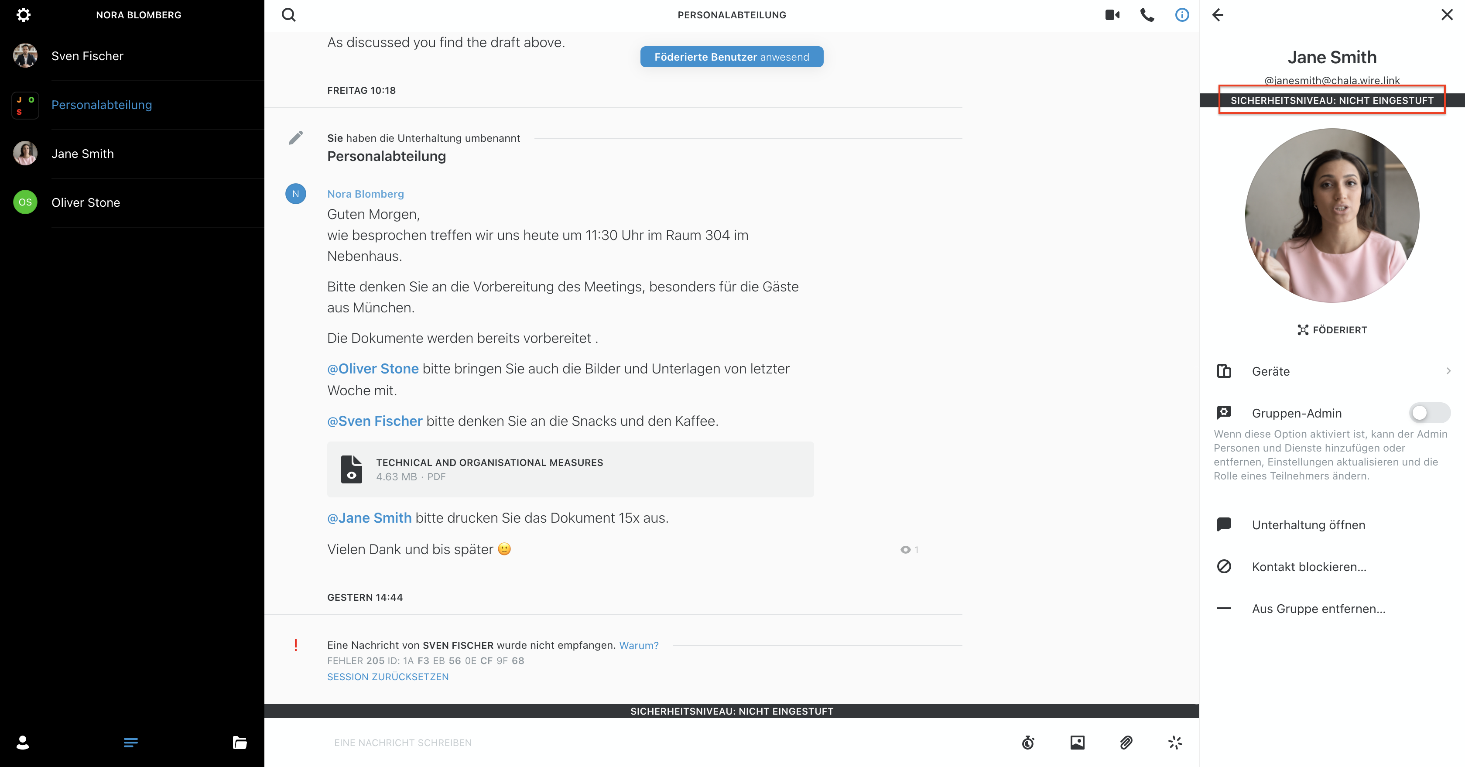
Task: Open the search magnifier in conversation header
Action: pyautogui.click(x=289, y=15)
